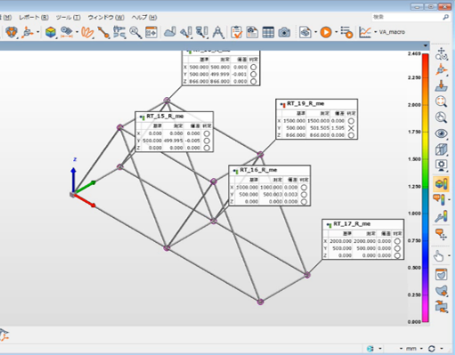Click the clipboard checkmark report icon

tap(237, 32)
